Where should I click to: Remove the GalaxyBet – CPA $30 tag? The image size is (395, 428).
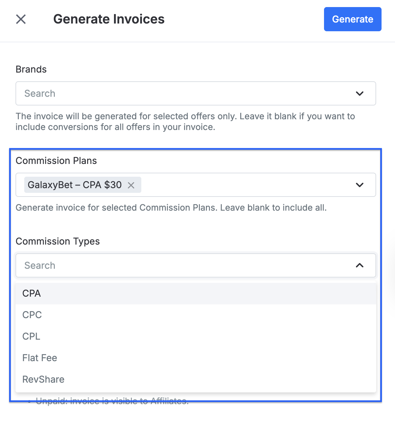(131, 185)
